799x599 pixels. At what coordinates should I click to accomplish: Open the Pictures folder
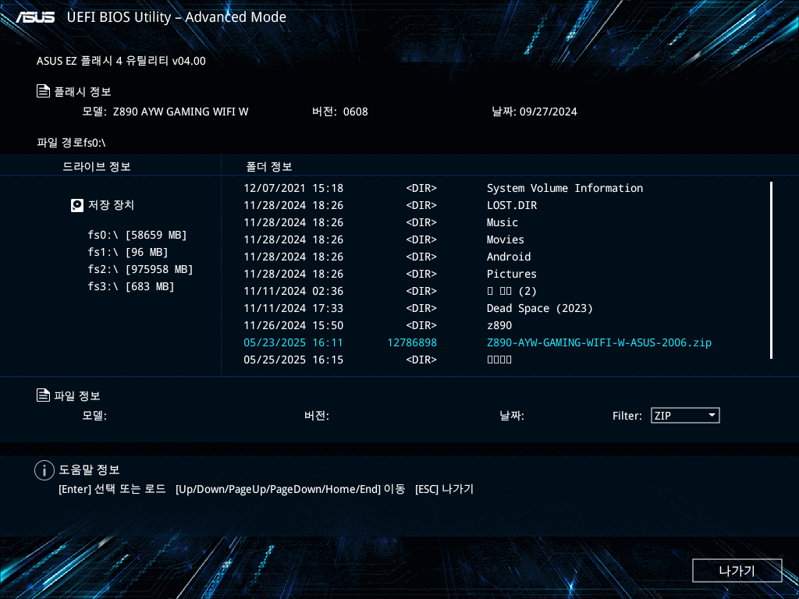coord(512,274)
